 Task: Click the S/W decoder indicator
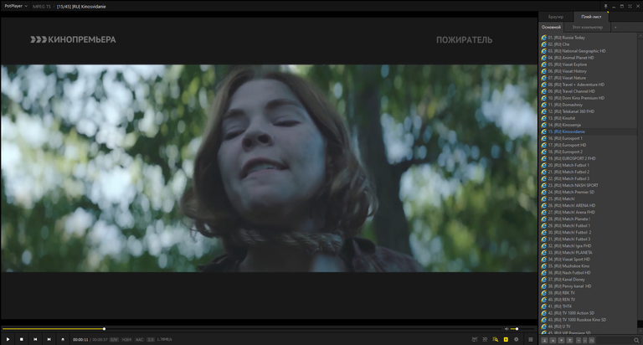[x=114, y=340]
